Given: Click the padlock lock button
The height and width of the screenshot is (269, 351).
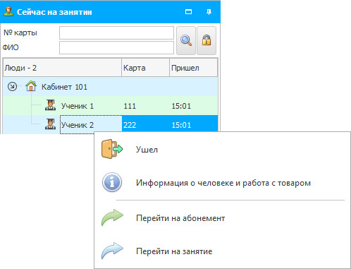Looking at the screenshot, I should pos(207,40).
